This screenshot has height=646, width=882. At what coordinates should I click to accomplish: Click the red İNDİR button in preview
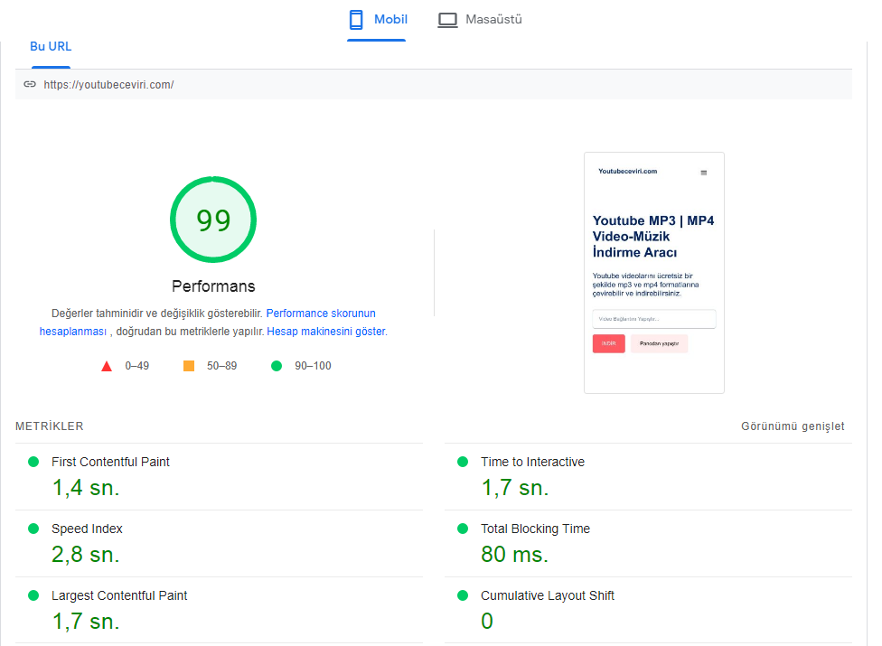(x=608, y=343)
